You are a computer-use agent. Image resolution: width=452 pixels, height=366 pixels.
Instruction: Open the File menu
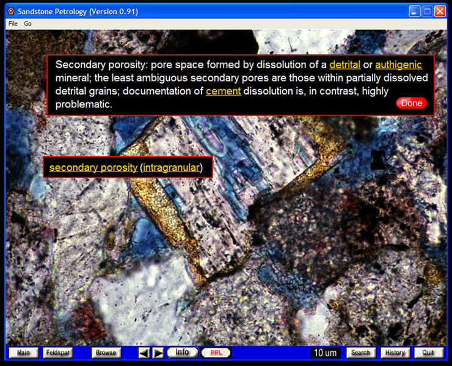[13, 24]
